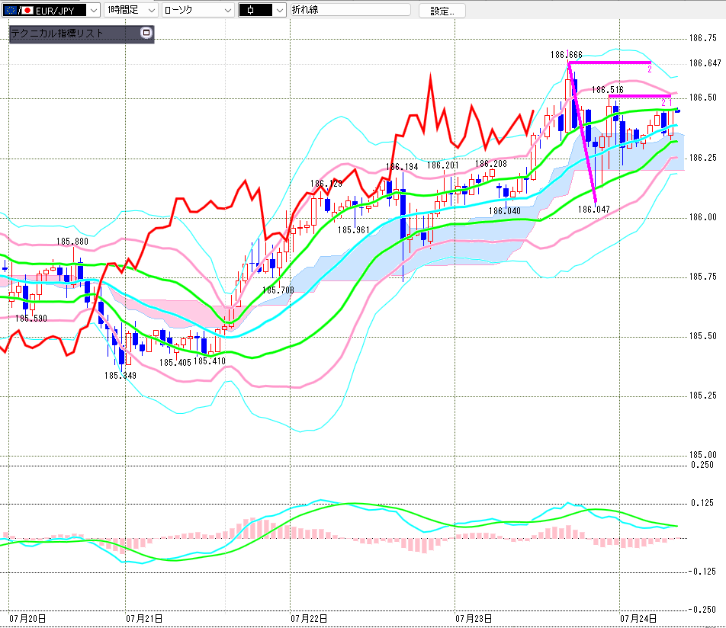Screen dimensions: 726x628
Task: Click the 折れ線 text field
Action: tap(350, 10)
